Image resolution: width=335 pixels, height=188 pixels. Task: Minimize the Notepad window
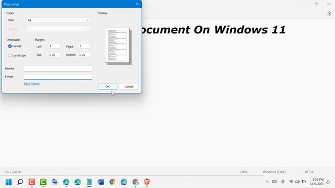pos(304,4)
